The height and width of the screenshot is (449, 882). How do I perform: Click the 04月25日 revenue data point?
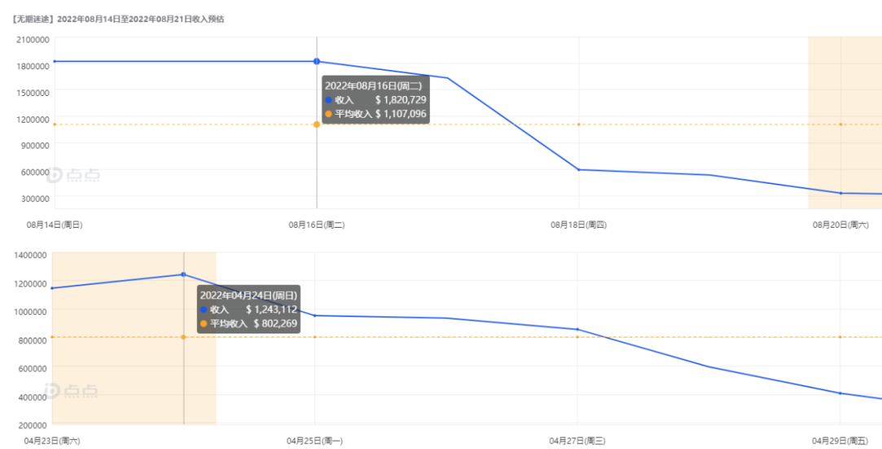point(314,316)
